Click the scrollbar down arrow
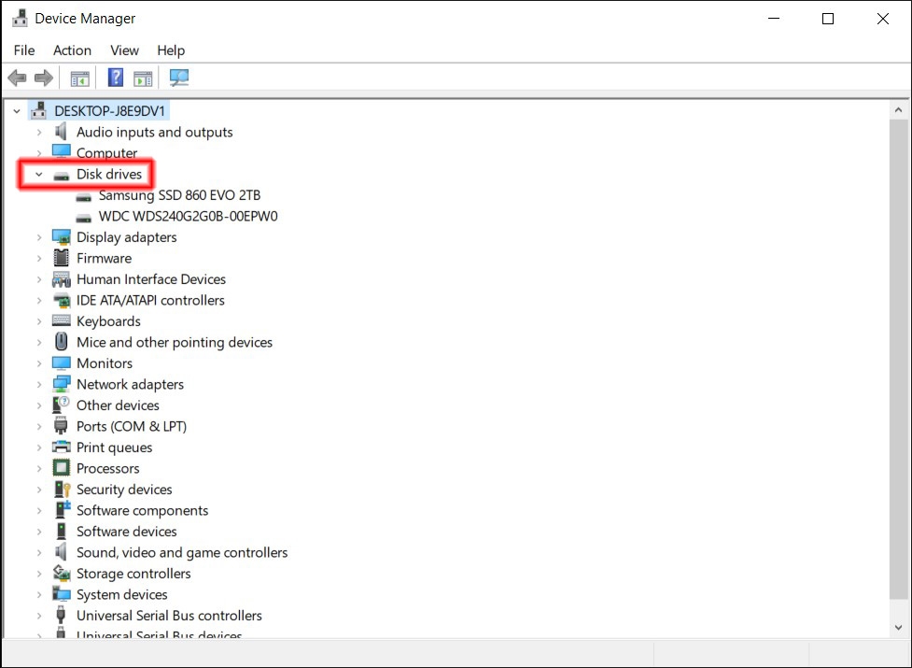The width and height of the screenshot is (912, 668). pyautogui.click(x=899, y=627)
